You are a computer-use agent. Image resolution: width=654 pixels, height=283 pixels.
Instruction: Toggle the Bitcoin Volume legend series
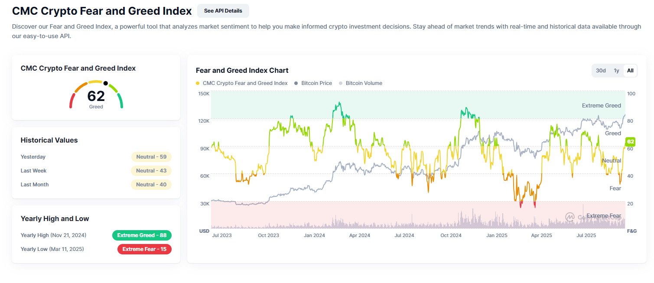[x=364, y=83]
